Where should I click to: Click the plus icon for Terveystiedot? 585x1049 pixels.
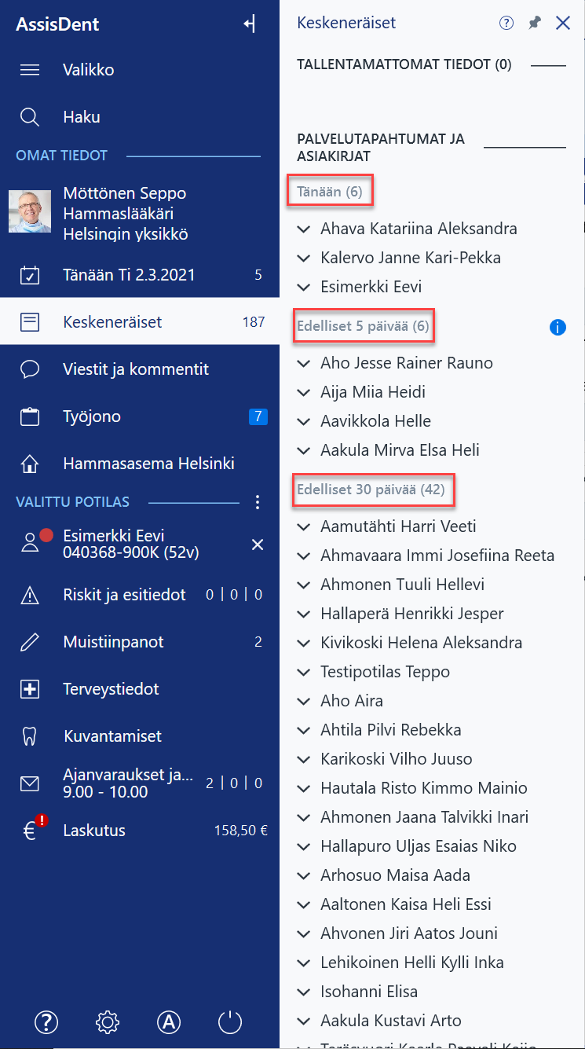tap(30, 689)
